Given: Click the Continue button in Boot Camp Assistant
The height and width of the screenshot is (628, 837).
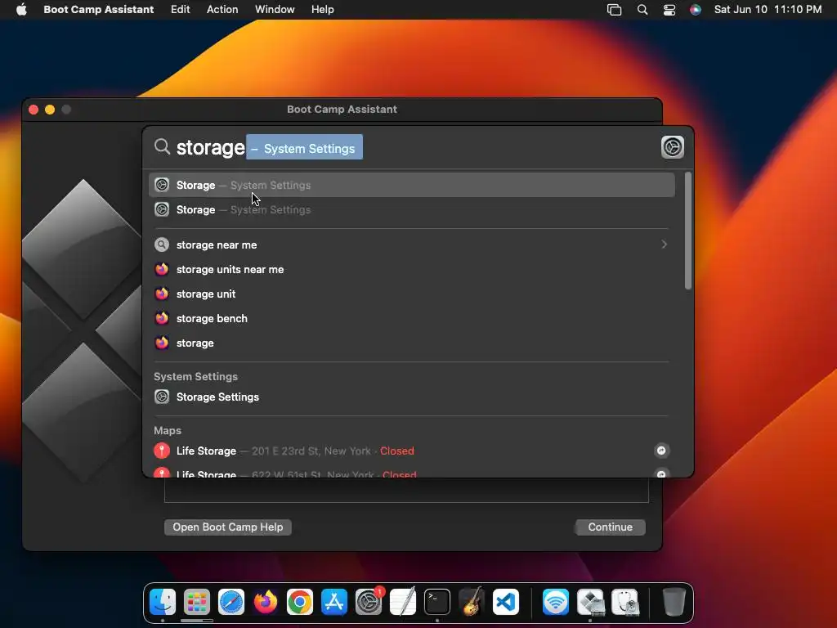Looking at the screenshot, I should point(610,527).
